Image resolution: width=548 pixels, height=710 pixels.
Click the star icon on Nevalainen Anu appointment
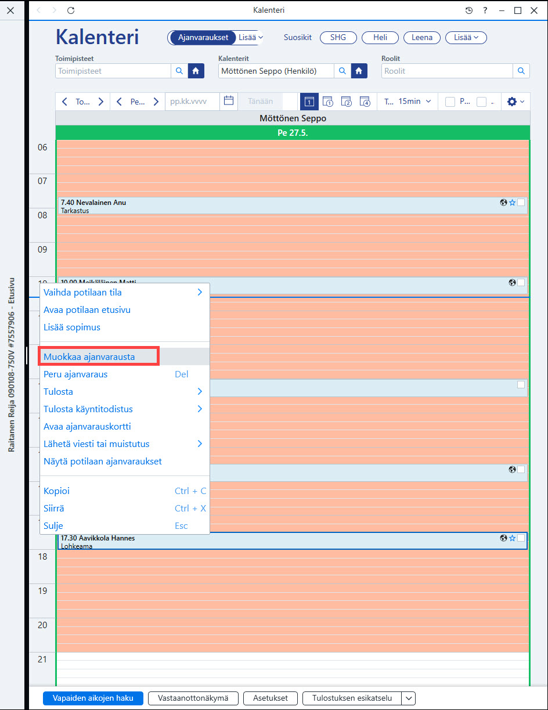pos(512,203)
